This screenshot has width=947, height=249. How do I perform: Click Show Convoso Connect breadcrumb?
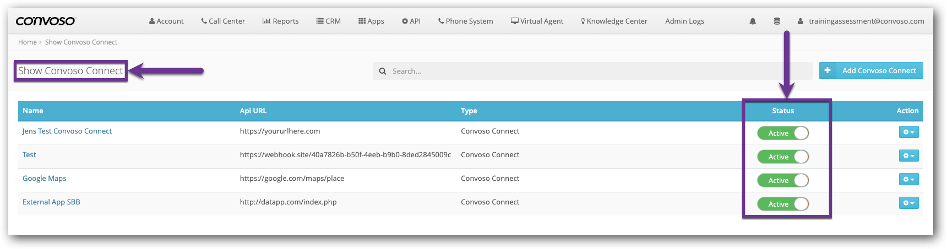pos(81,42)
